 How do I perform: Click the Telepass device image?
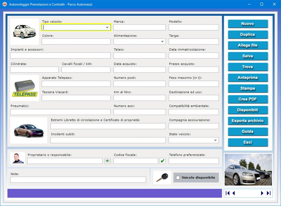point(25,88)
